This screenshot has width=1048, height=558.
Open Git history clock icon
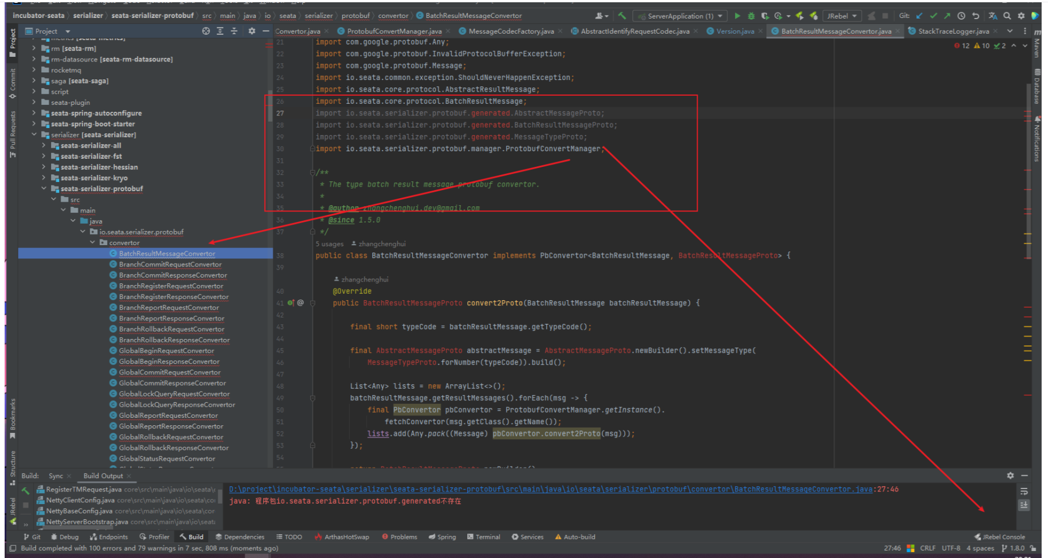pyautogui.click(x=962, y=16)
